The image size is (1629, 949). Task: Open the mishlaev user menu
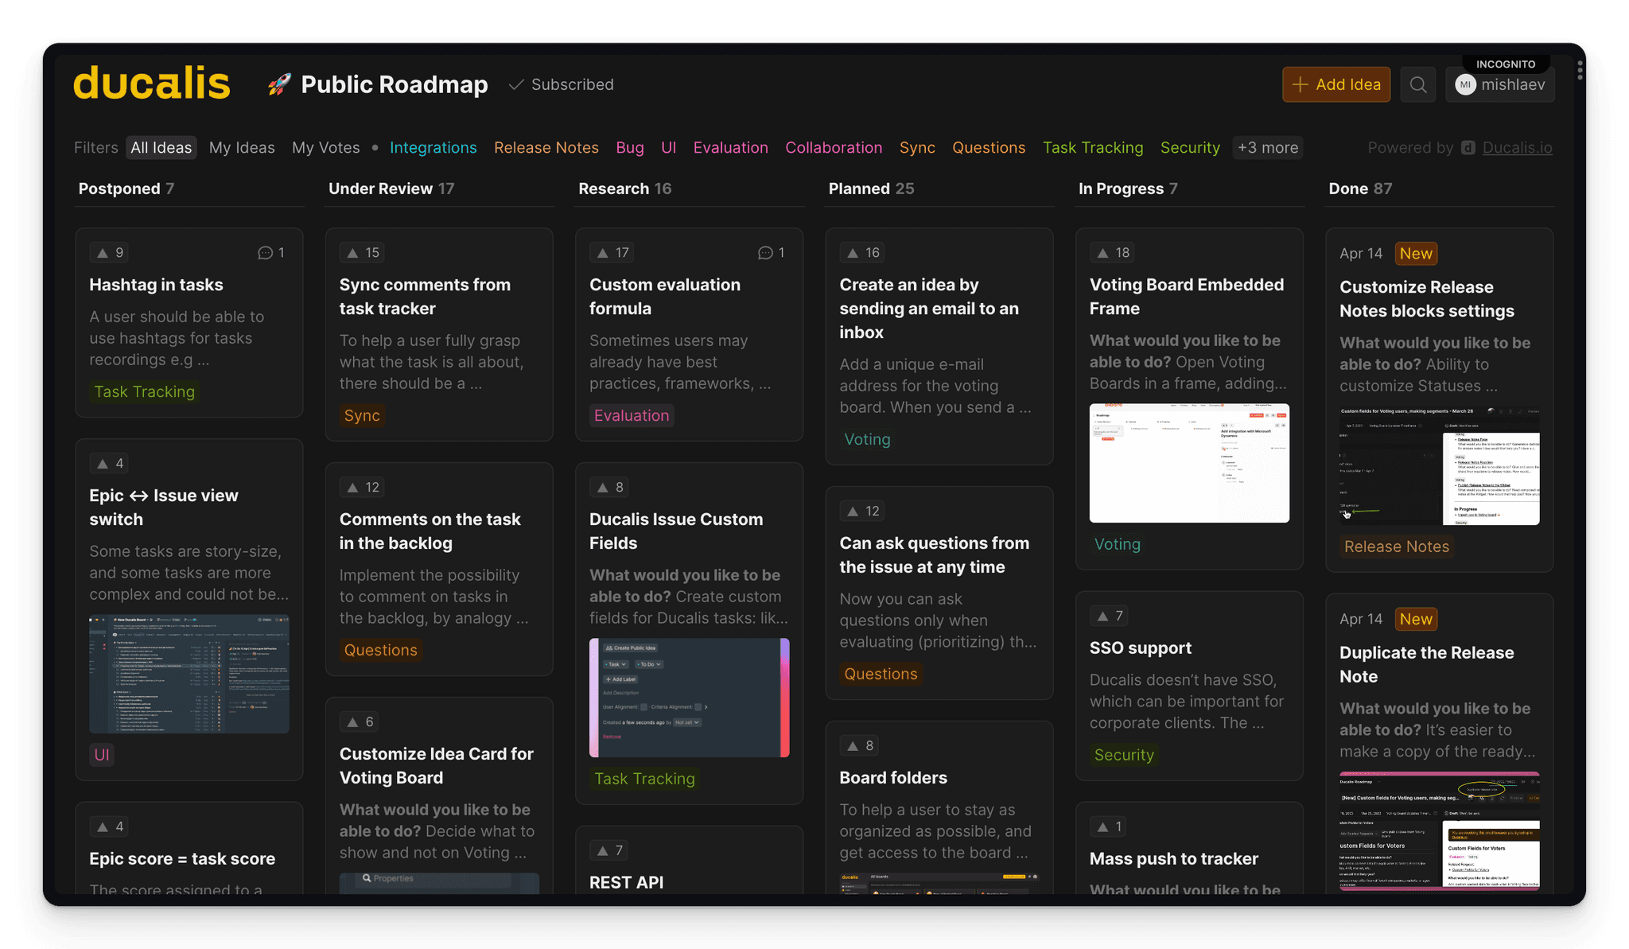[1500, 85]
